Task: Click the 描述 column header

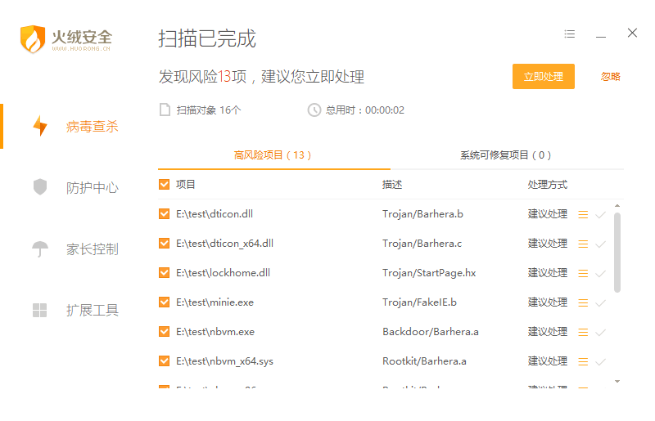Action: (392, 185)
